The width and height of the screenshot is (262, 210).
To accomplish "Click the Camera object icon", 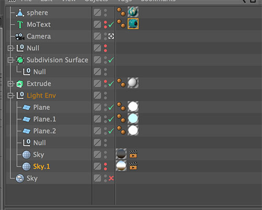I will pos(19,37).
